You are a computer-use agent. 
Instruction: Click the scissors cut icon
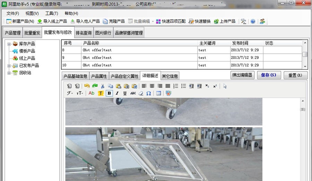[103, 86]
